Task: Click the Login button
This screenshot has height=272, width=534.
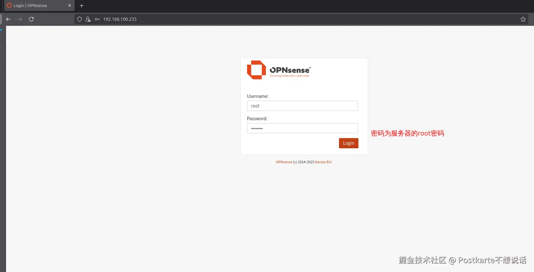Action: 349,143
